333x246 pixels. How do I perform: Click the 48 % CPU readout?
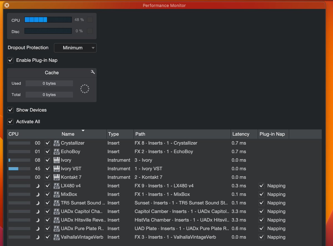pyautogui.click(x=79, y=20)
